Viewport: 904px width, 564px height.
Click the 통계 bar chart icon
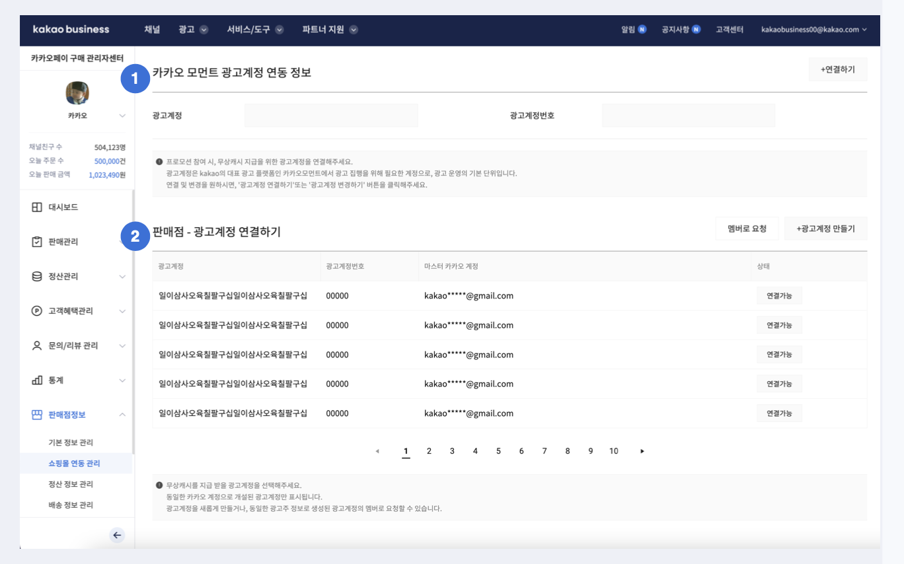pos(37,380)
